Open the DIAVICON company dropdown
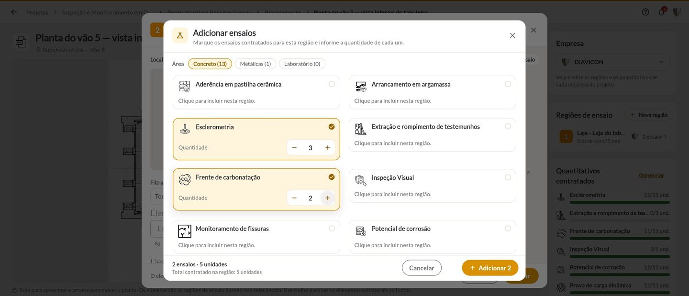 (613, 62)
